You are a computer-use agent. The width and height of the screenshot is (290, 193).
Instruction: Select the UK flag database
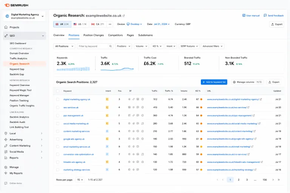coord(62,24)
